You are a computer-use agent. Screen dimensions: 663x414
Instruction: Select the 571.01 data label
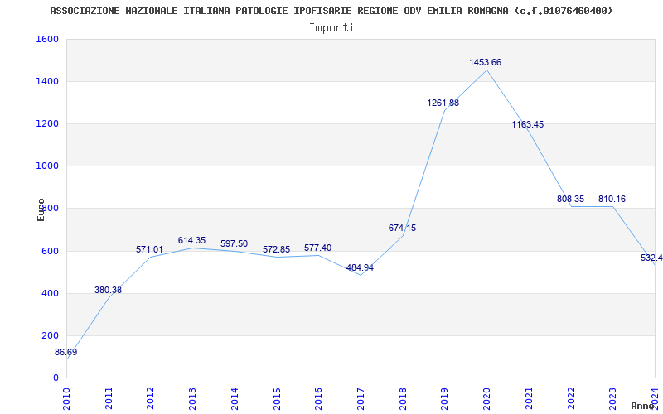click(149, 250)
